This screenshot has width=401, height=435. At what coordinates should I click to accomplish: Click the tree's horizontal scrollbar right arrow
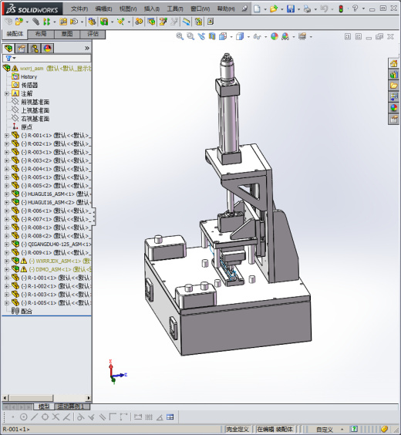pyautogui.click(x=89, y=398)
